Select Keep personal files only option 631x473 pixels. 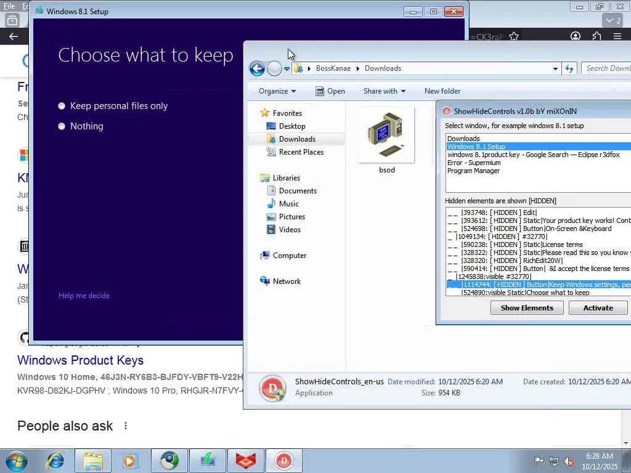point(113,106)
